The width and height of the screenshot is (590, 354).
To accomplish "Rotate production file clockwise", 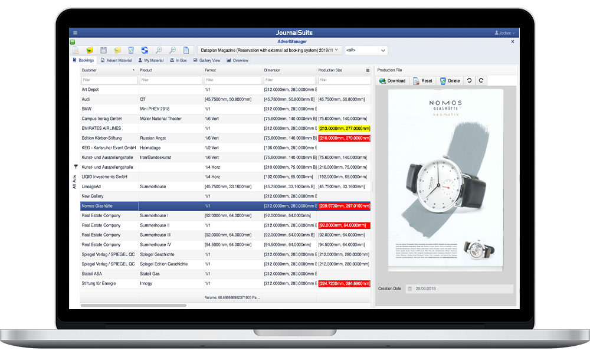I will [481, 80].
